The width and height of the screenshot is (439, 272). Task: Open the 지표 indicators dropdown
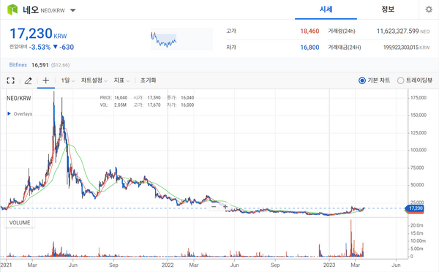click(121, 80)
